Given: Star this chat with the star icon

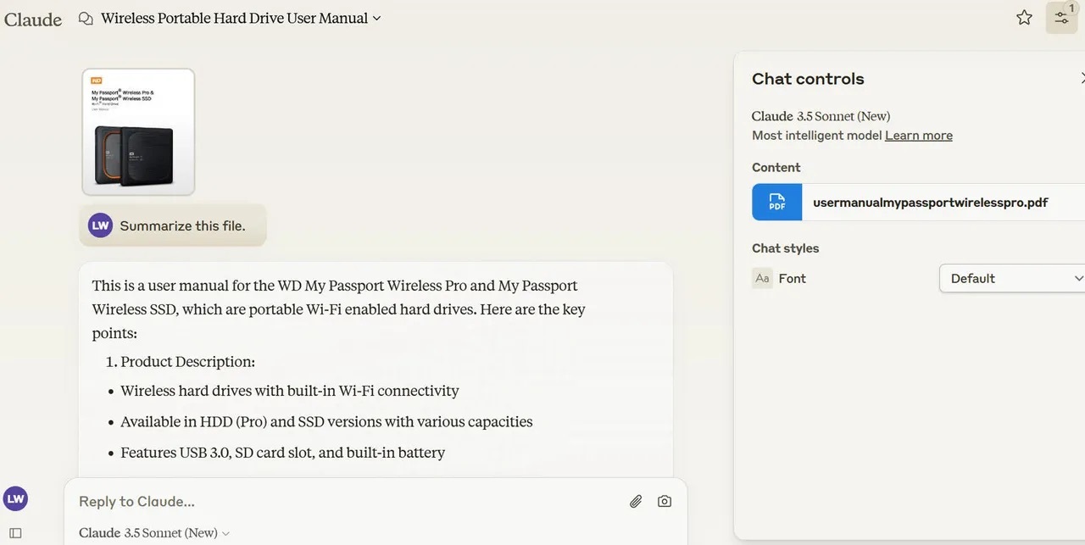Looking at the screenshot, I should pyautogui.click(x=1024, y=18).
